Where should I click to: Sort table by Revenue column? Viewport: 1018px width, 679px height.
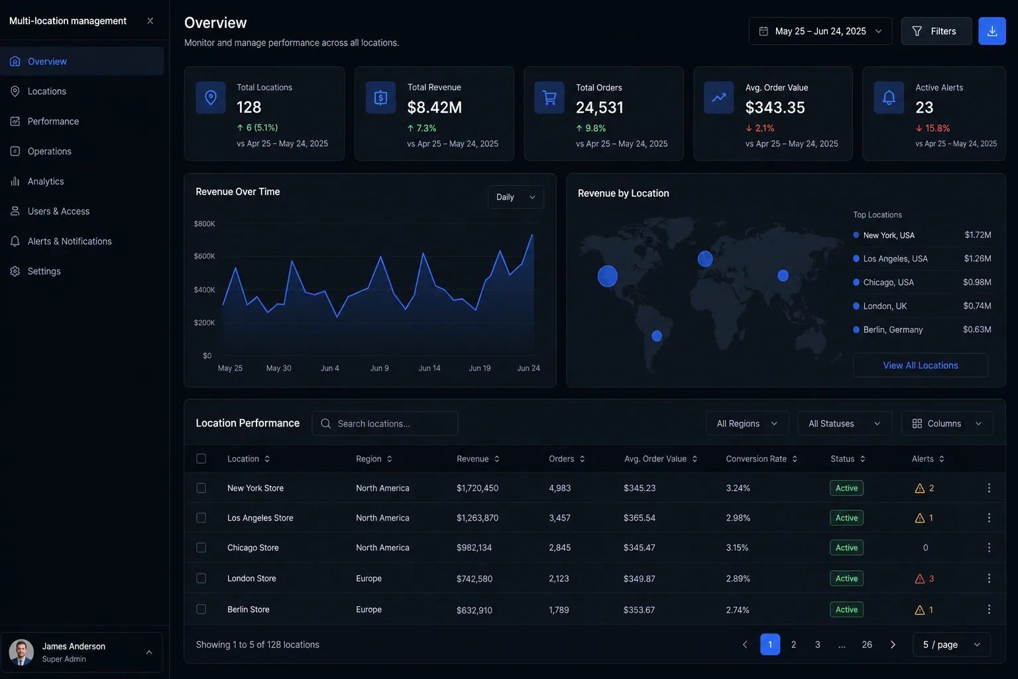[479, 459]
